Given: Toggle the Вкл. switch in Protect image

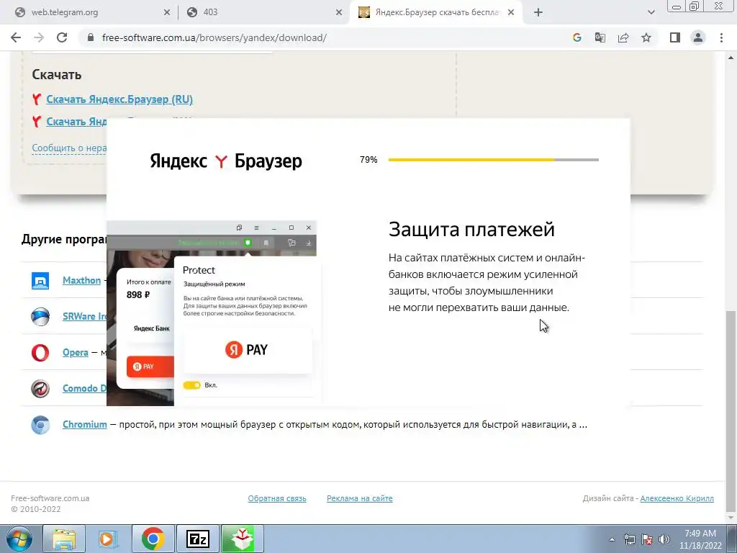Looking at the screenshot, I should [x=191, y=385].
